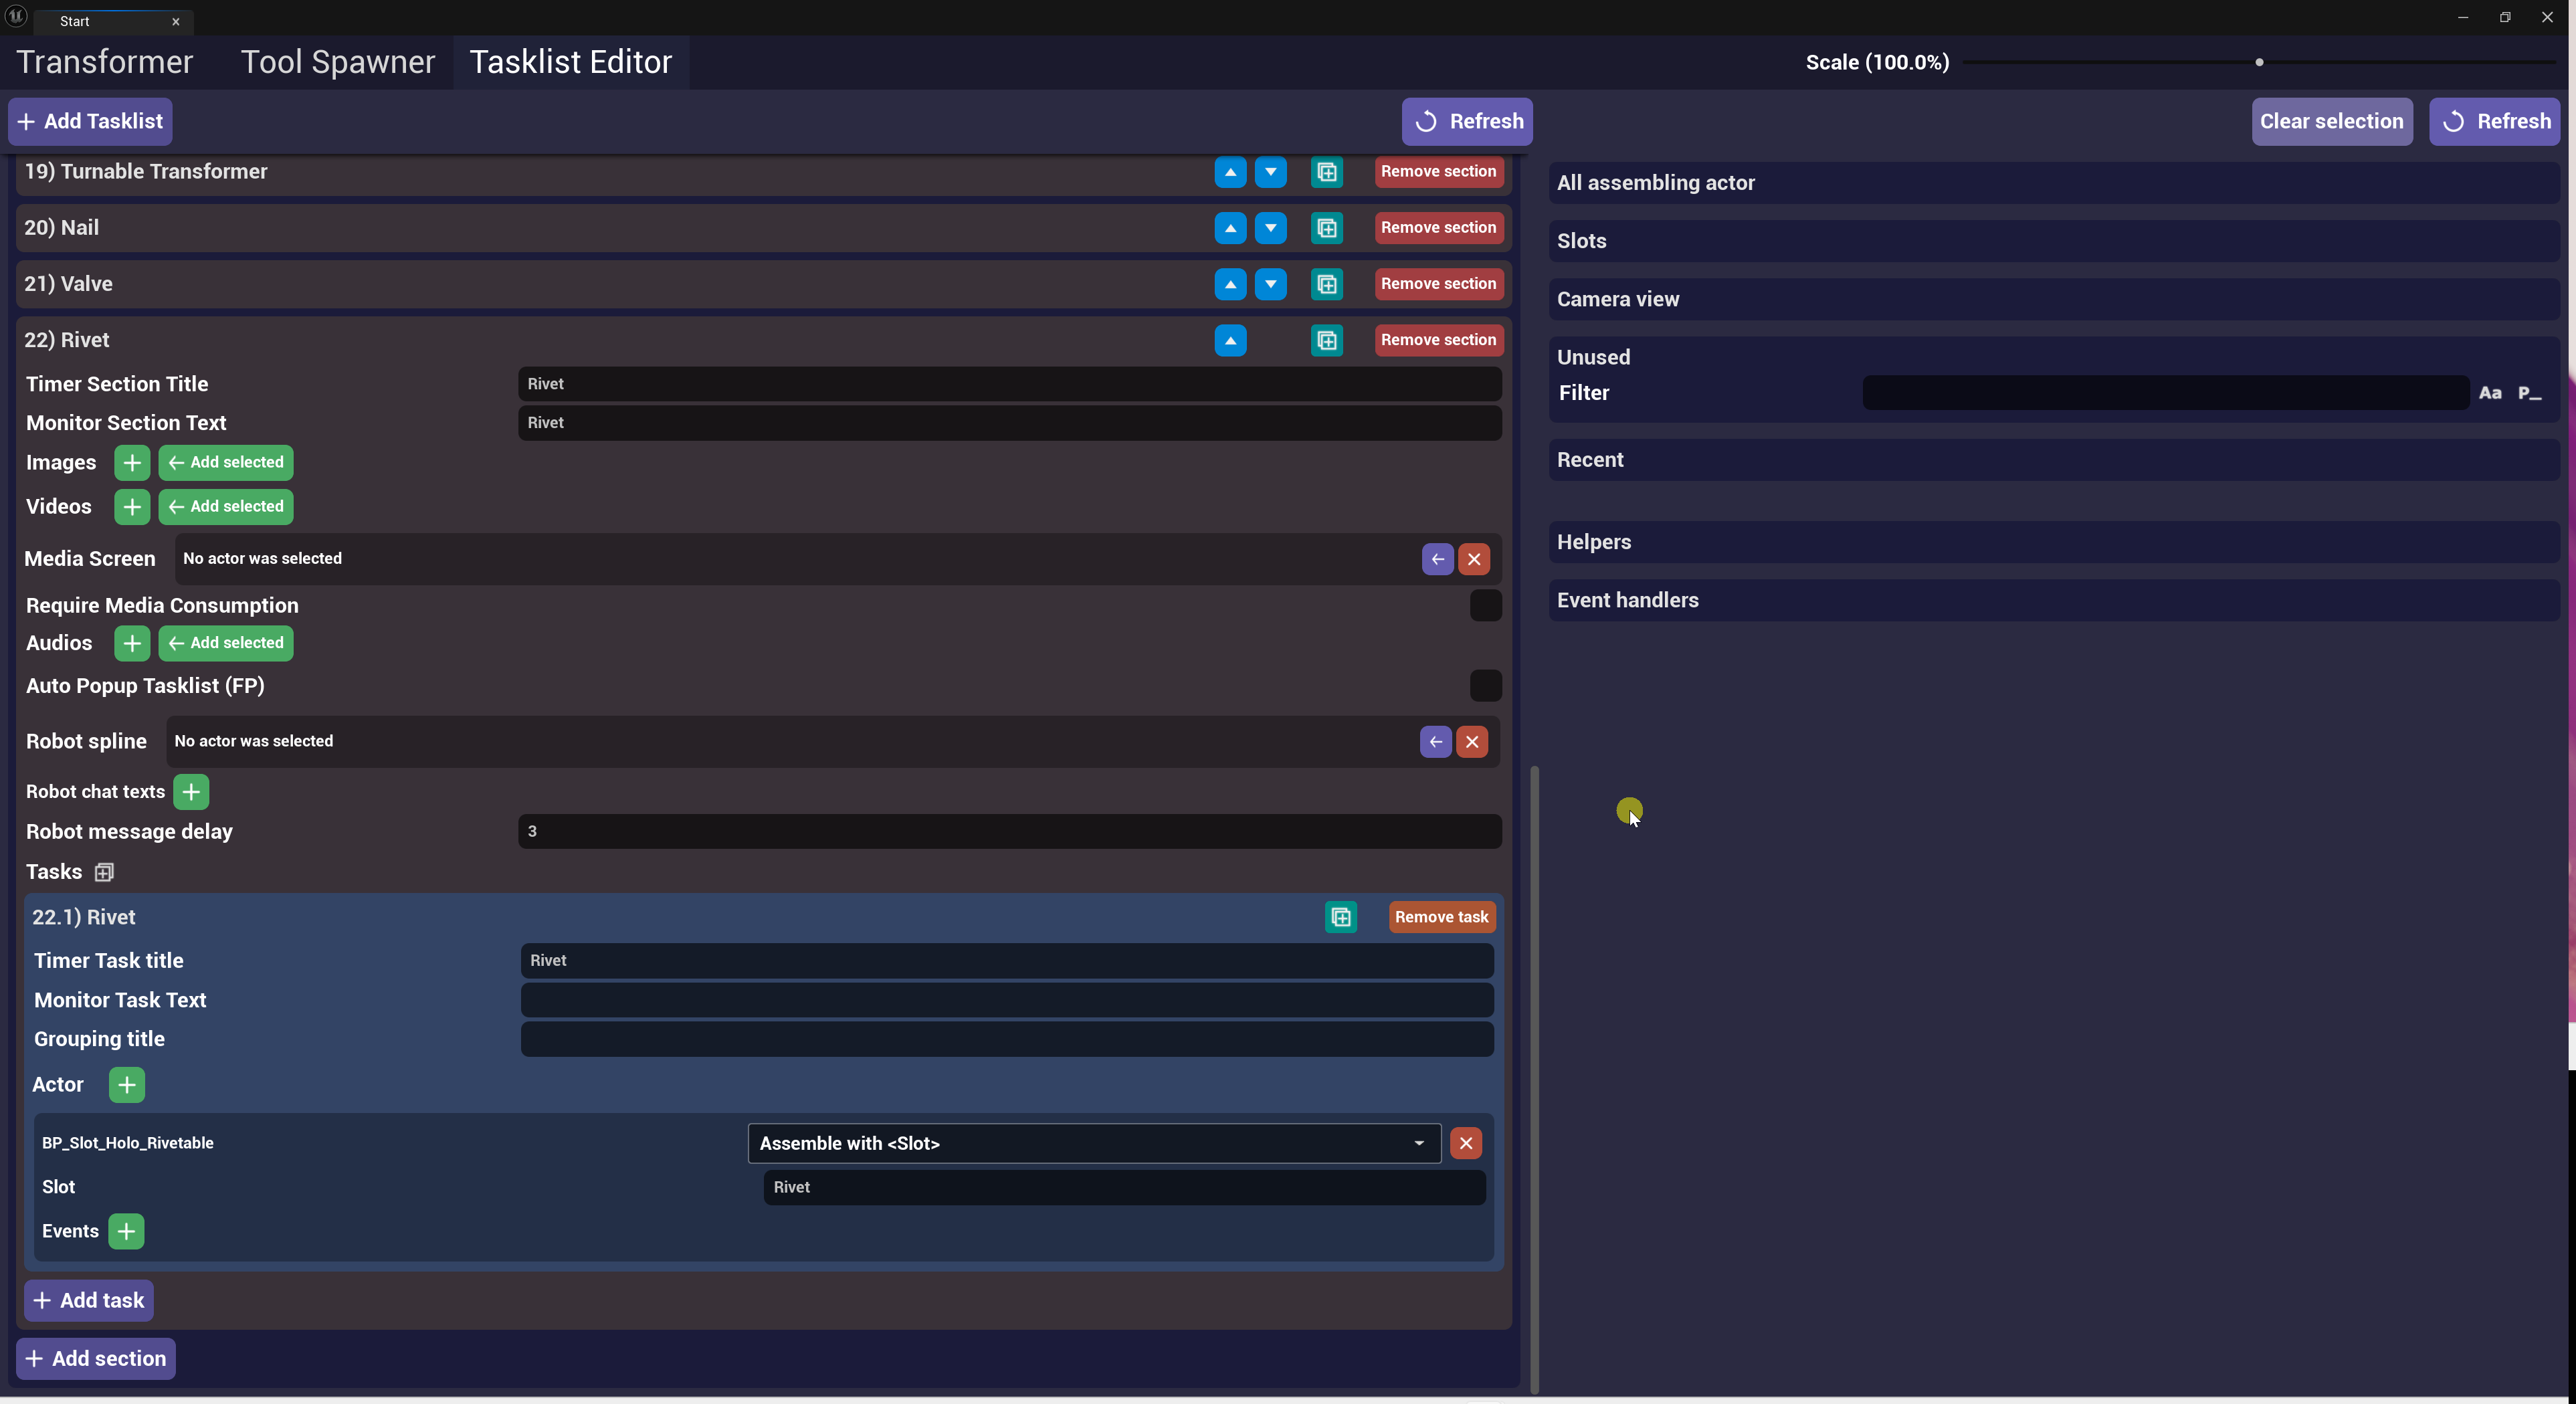Clear the Media Screen actor
The height and width of the screenshot is (1404, 2576).
1473,559
